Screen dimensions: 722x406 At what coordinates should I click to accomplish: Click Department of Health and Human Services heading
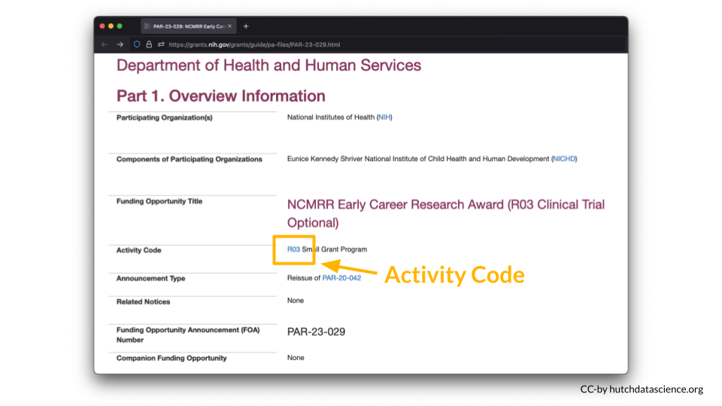[268, 65]
